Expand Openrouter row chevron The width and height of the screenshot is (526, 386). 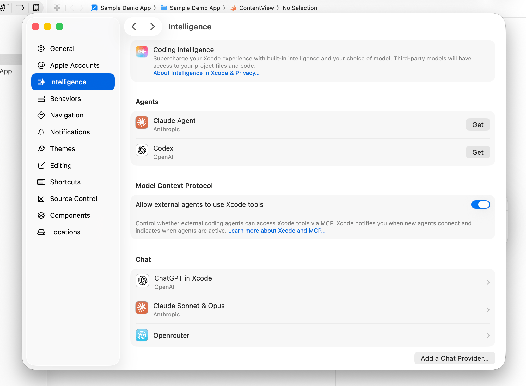point(488,335)
